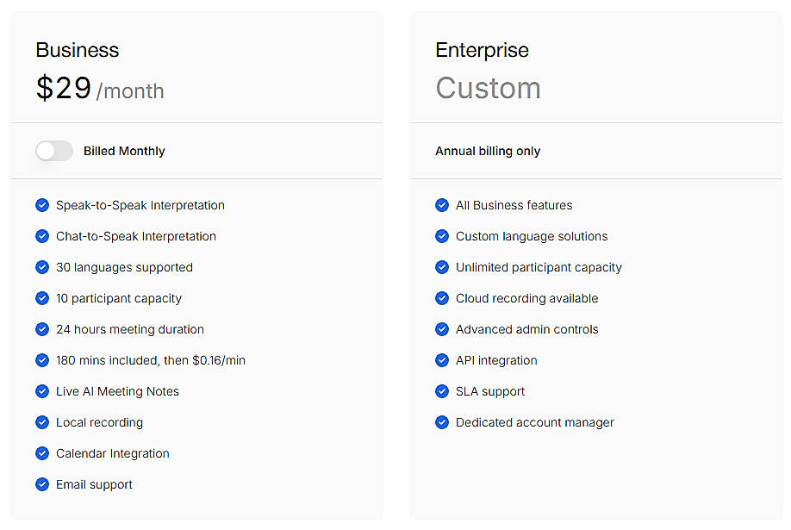The height and width of the screenshot is (530, 791).
Task: Click checkmark beside Calendar Integration
Action: pyautogui.click(x=42, y=453)
